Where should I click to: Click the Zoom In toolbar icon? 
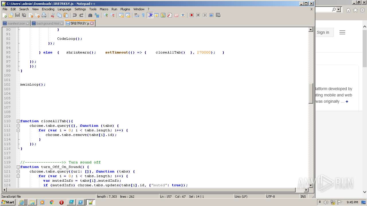point(106,15)
